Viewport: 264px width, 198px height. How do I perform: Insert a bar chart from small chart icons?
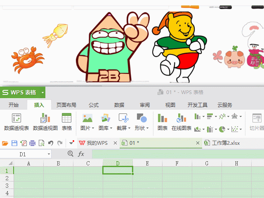pos(210,116)
